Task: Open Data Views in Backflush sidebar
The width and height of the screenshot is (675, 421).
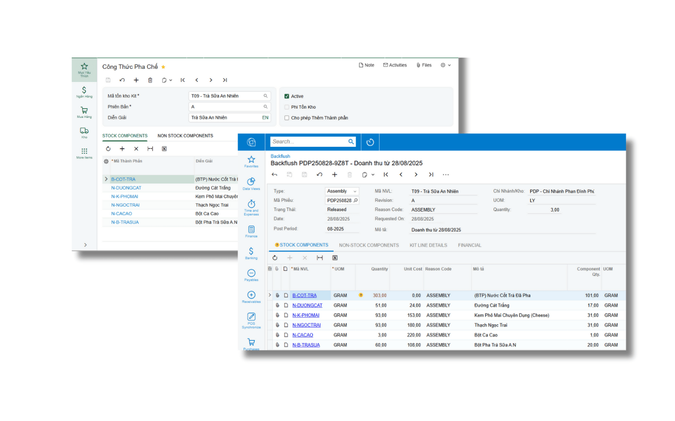Action: pos(251,183)
